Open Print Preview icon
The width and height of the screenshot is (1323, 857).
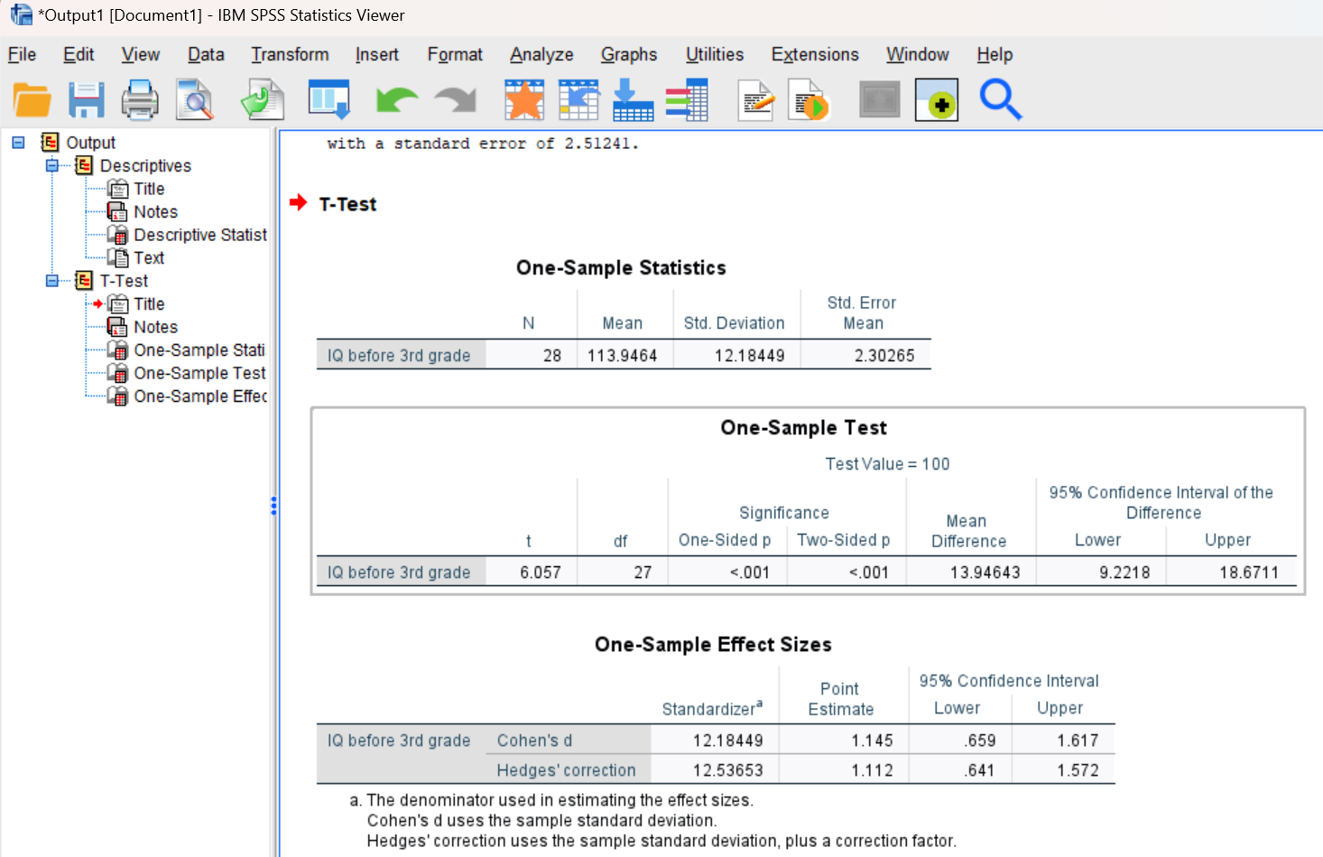195,100
